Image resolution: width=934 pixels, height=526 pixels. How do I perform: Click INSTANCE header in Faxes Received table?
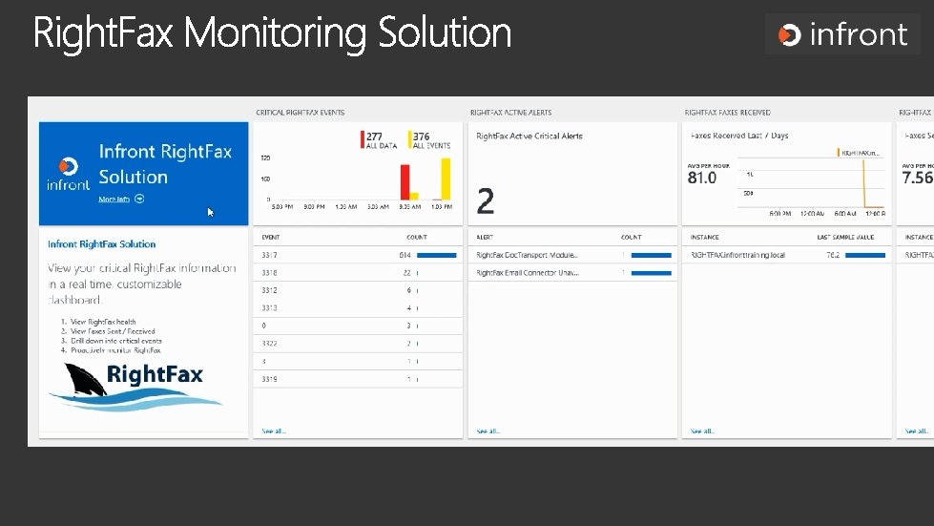[705, 237]
